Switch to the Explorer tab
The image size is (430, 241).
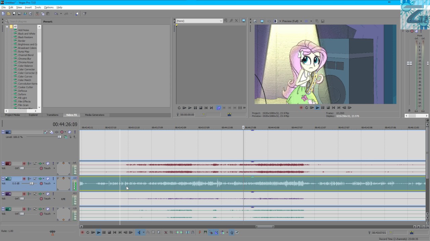click(33, 115)
